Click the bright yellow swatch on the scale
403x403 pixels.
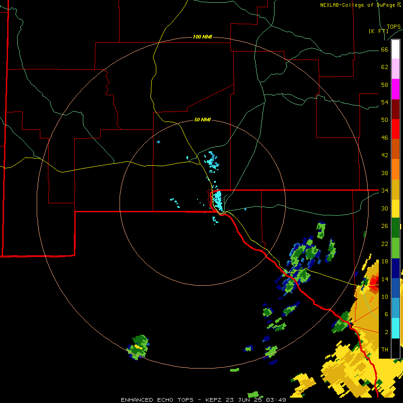(x=395, y=209)
